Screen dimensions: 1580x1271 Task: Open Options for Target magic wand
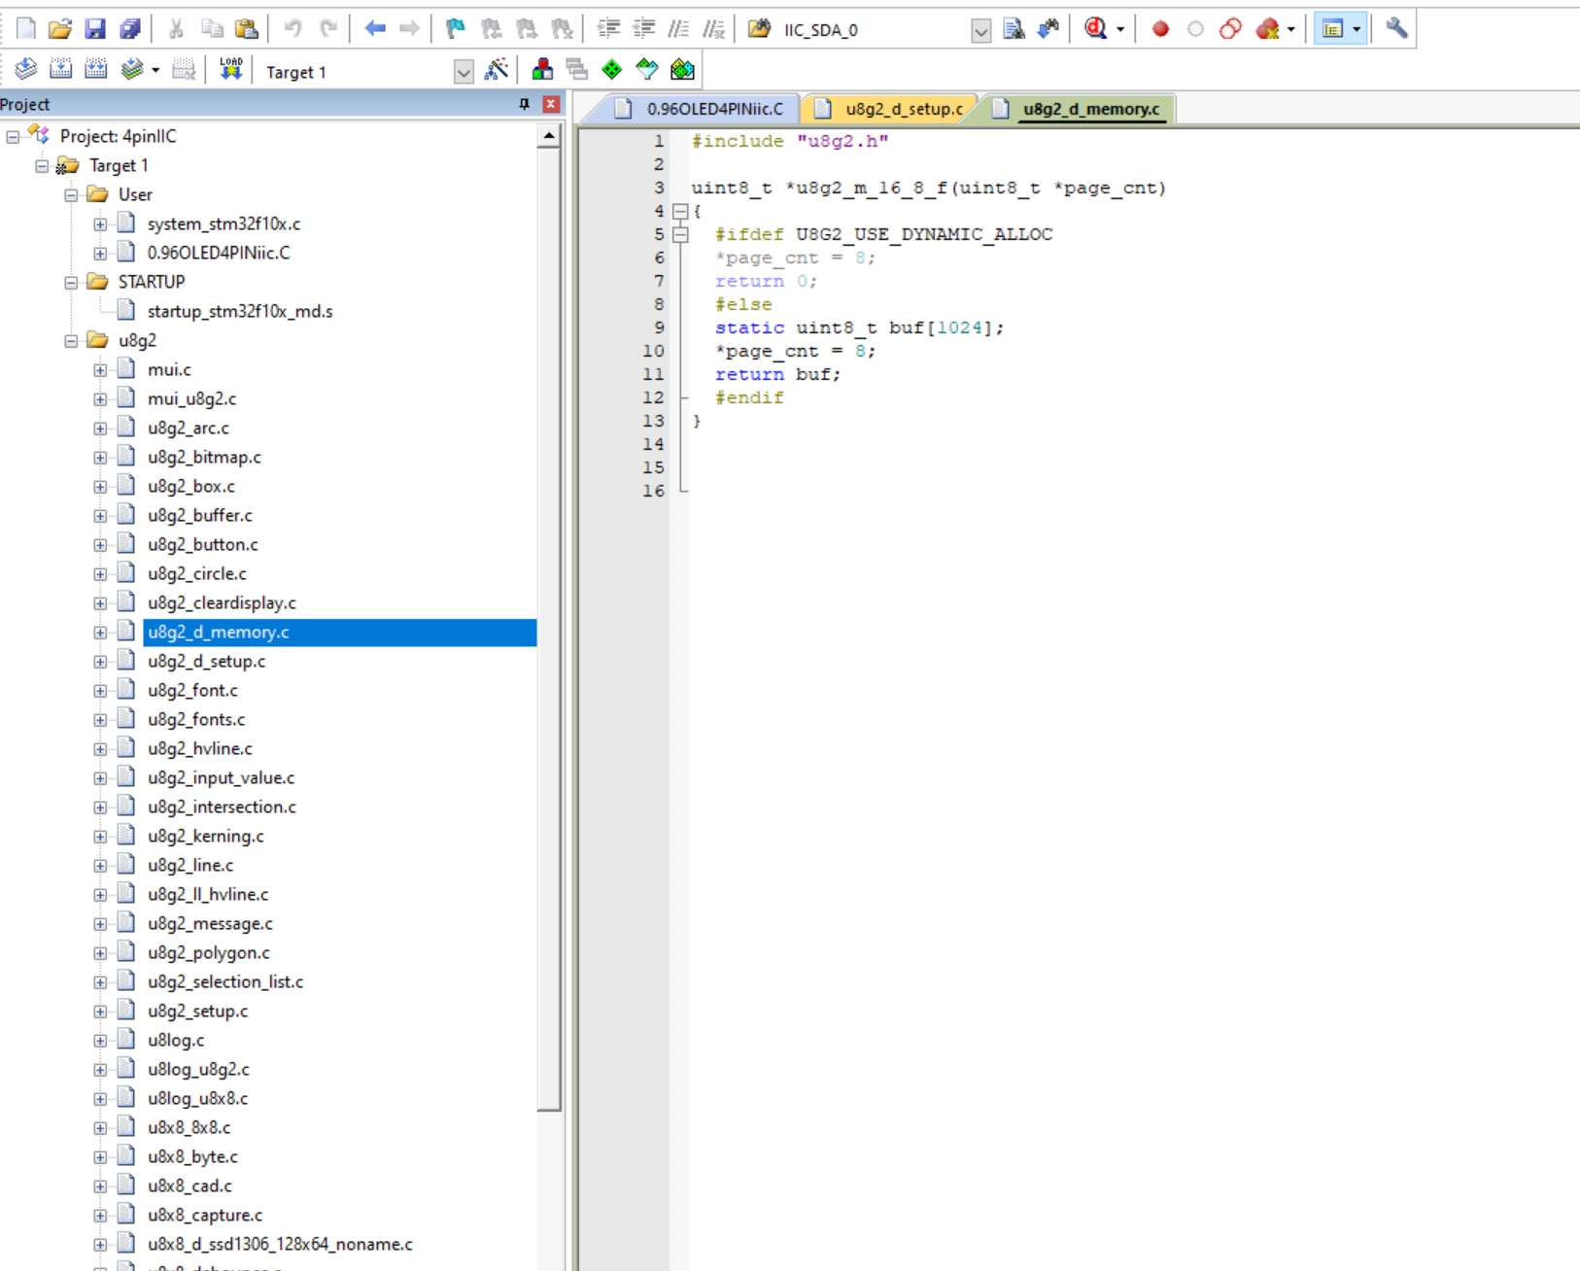click(x=497, y=70)
